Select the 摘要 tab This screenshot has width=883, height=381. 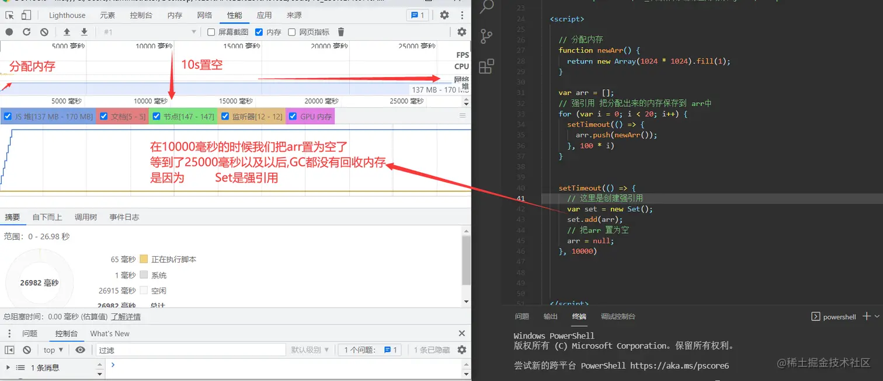(x=12, y=217)
